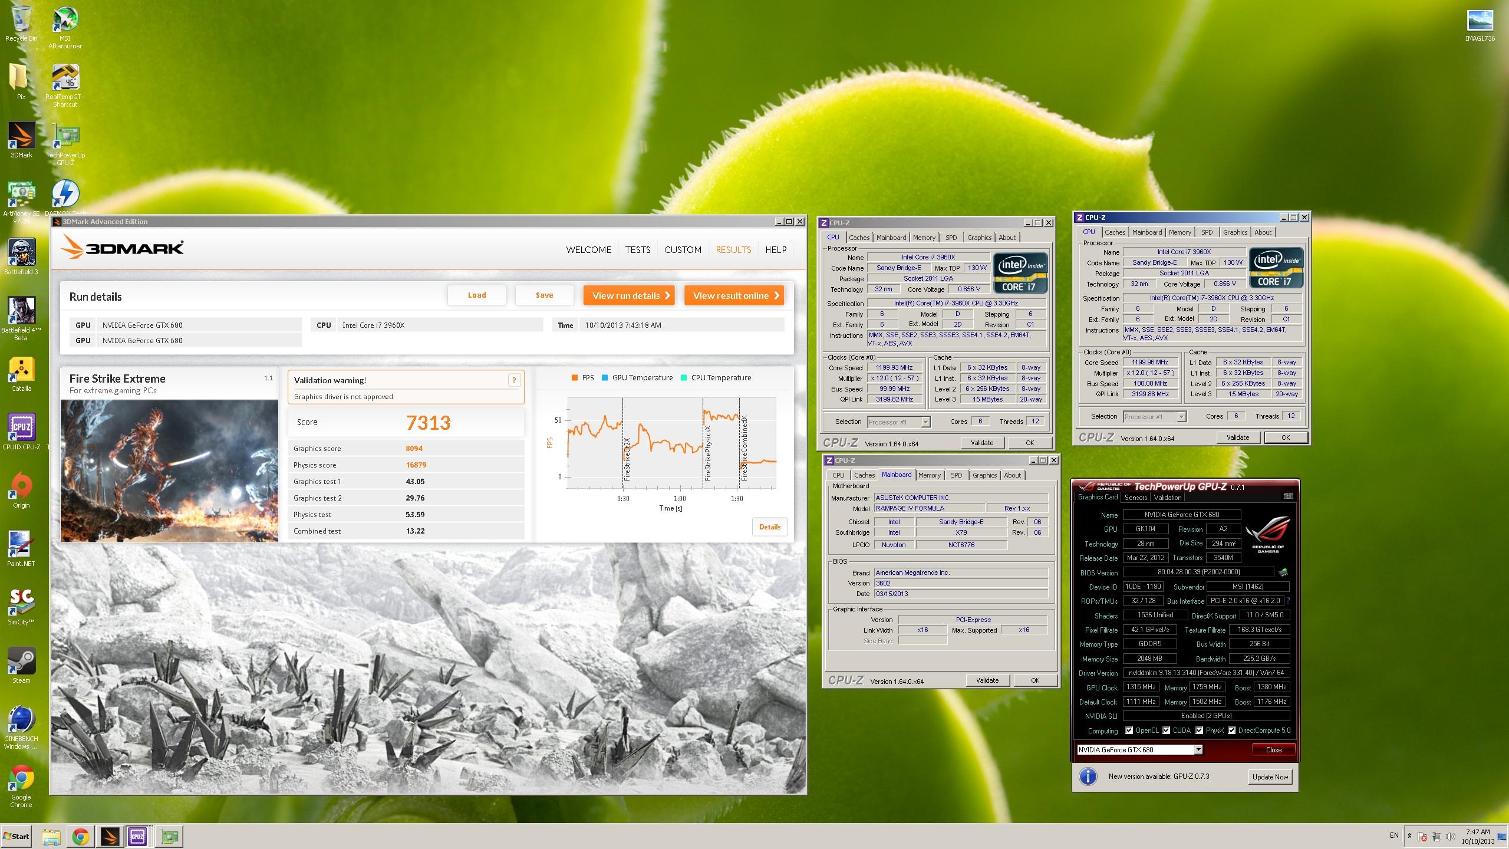The width and height of the screenshot is (1509, 849).
Task: Go to the WELCOME tab in 3DMark
Action: tap(588, 249)
